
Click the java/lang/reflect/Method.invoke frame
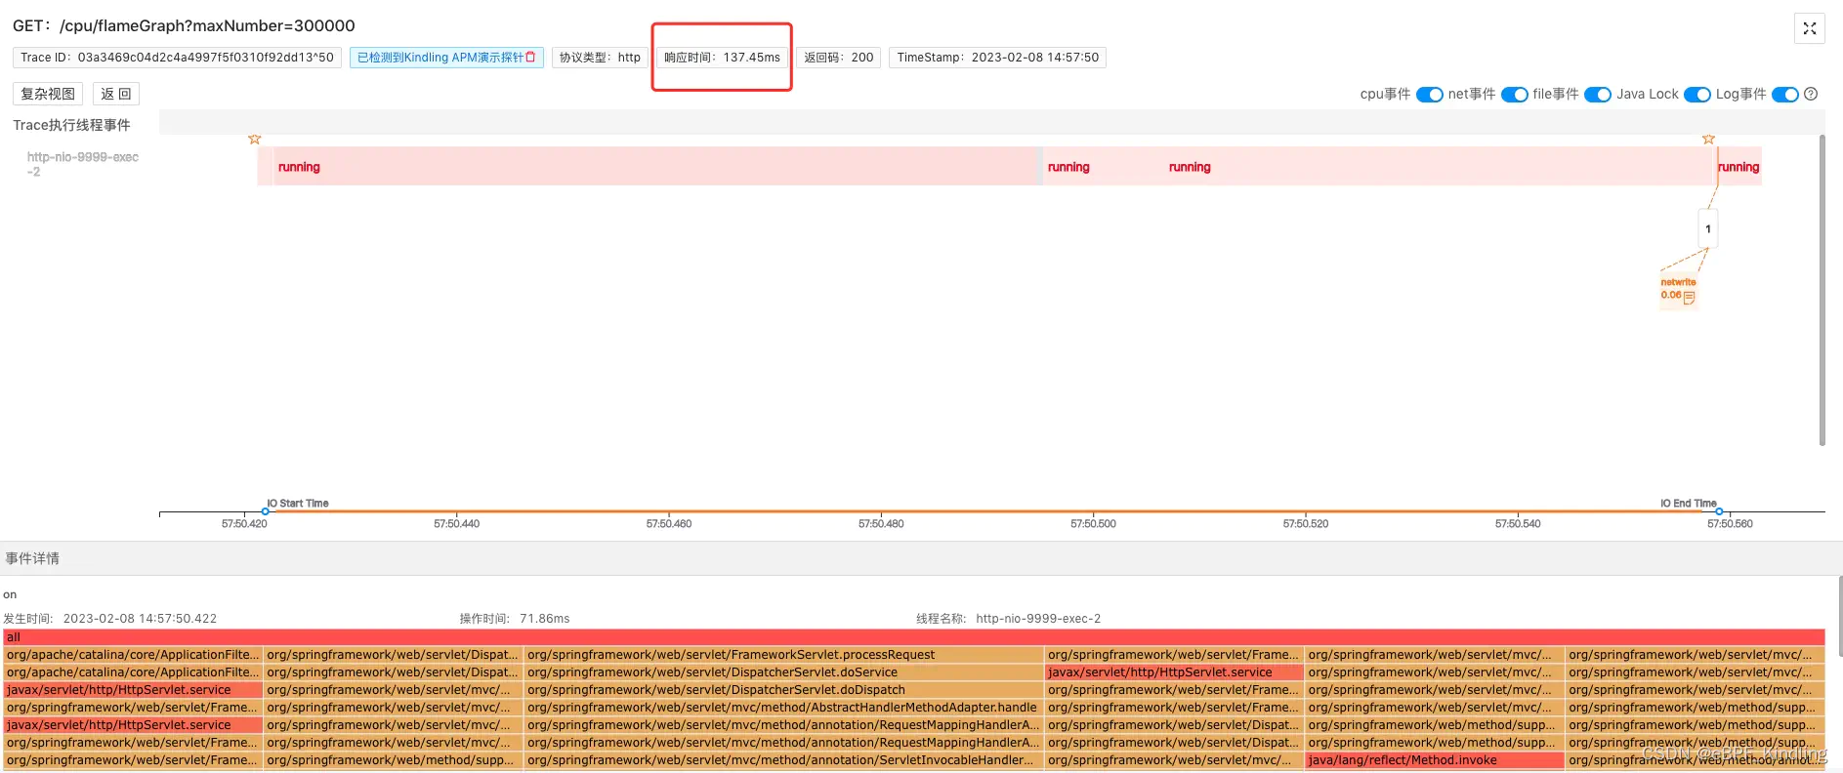point(1434,760)
